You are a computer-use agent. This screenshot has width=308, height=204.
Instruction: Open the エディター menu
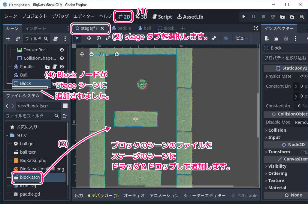point(84,16)
